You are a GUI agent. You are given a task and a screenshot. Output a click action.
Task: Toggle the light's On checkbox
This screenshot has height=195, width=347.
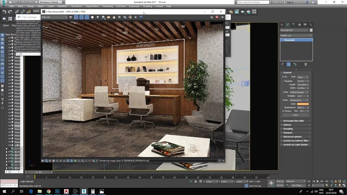pos(283,77)
